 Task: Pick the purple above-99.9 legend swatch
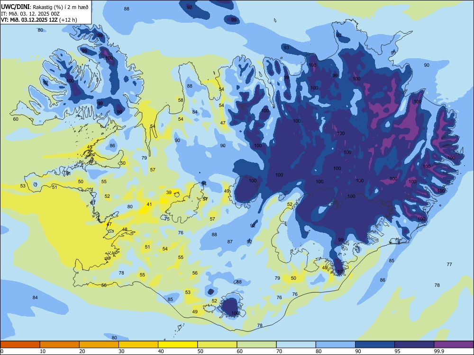tap(454, 345)
